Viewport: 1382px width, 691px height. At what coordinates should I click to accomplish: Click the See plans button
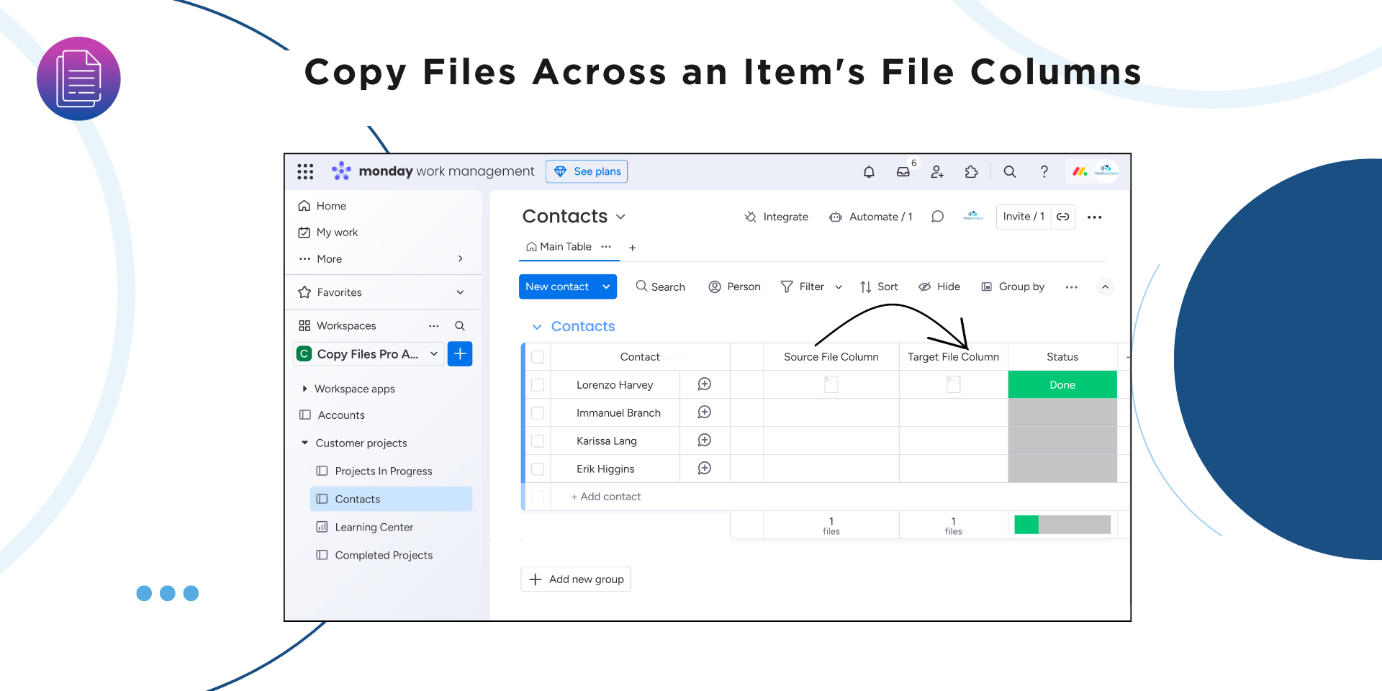587,171
